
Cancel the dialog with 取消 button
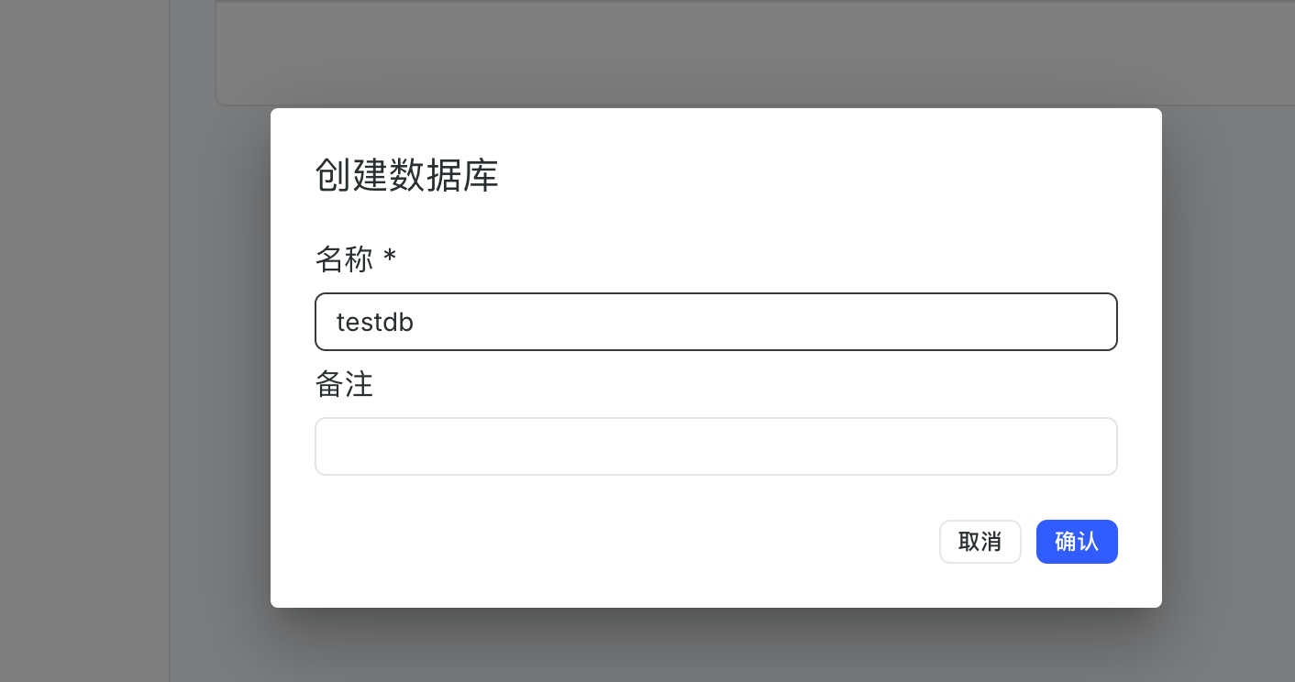980,542
